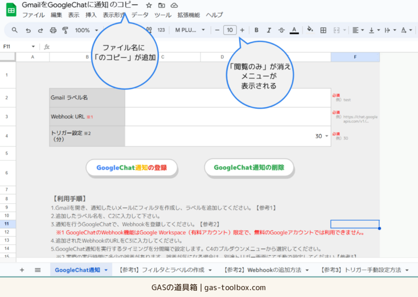Expand the merge cells dropdown arrow

344,30
